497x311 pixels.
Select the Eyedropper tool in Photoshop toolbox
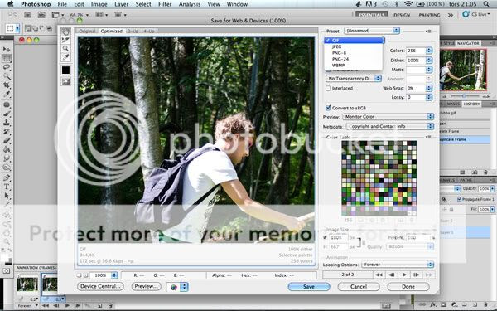click(x=7, y=95)
